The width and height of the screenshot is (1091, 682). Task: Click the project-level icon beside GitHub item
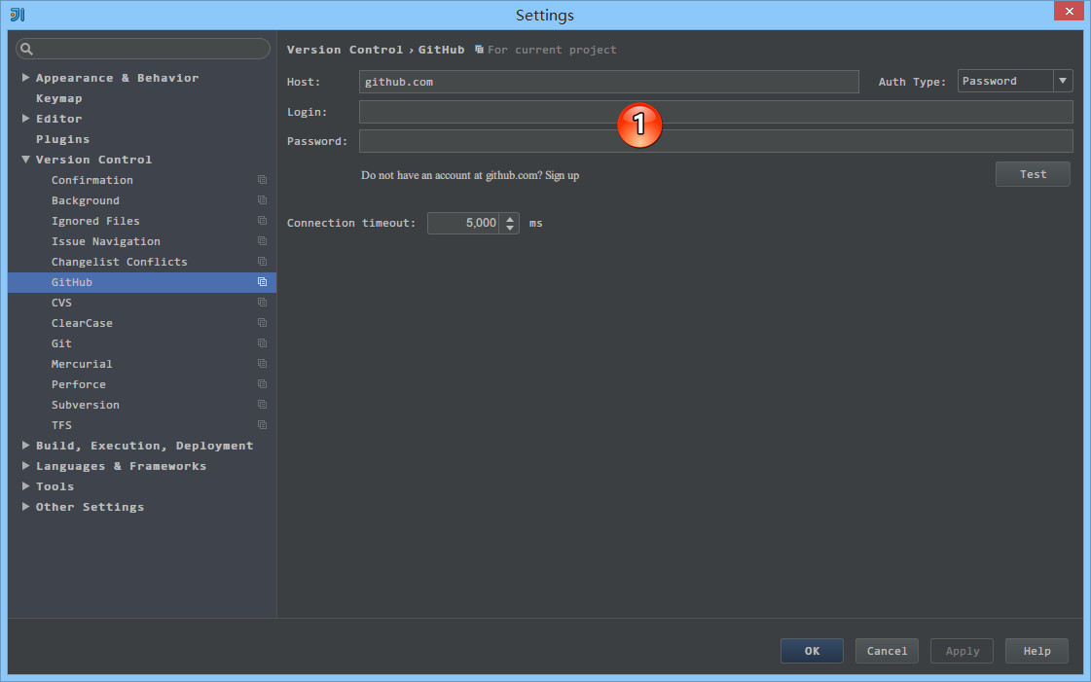262,282
